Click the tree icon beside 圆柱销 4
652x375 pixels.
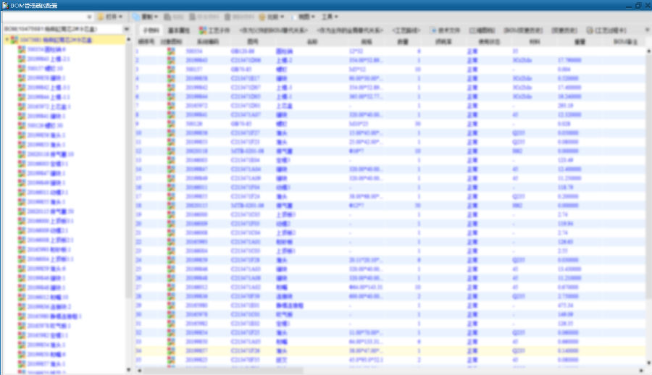pos(22,49)
